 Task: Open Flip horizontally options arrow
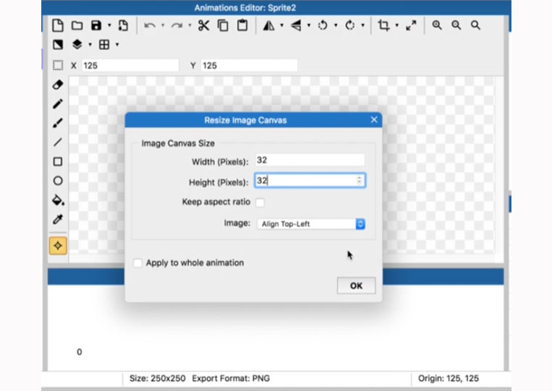pos(281,25)
